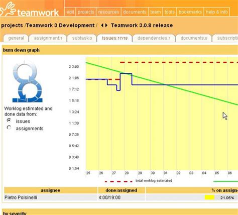Switch to the dependencies tab
The height and width of the screenshot is (215, 238).
pyautogui.click(x=154, y=38)
